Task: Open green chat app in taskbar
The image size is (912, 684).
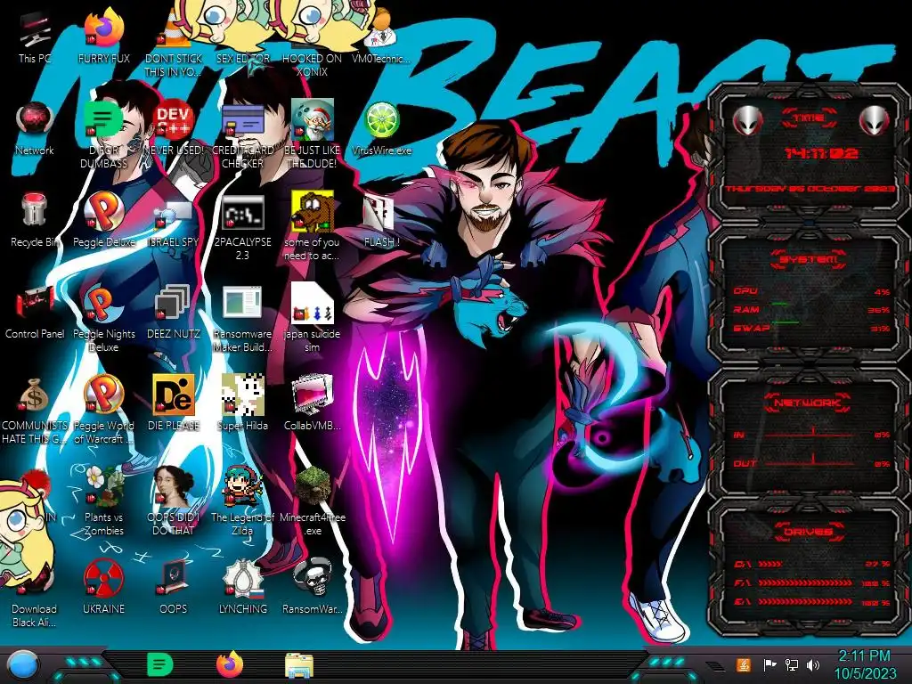Action: 160,664
